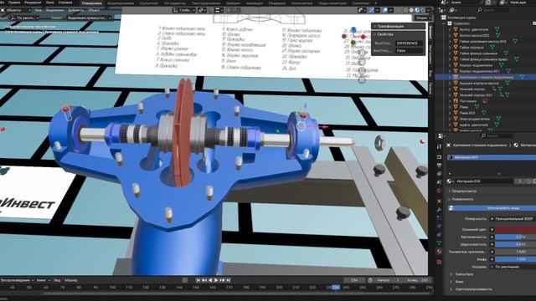Open the Output properties tab

click(439, 166)
